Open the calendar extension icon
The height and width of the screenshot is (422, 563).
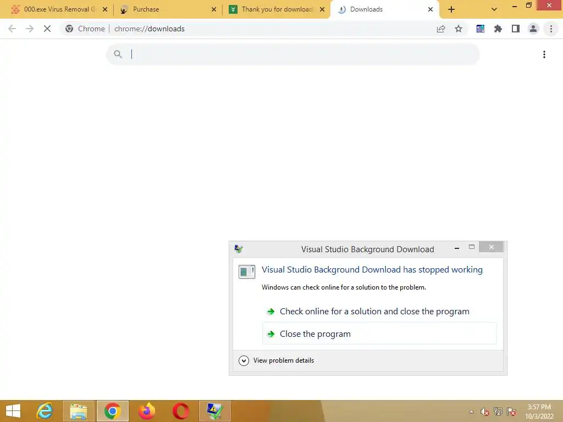coord(481,29)
